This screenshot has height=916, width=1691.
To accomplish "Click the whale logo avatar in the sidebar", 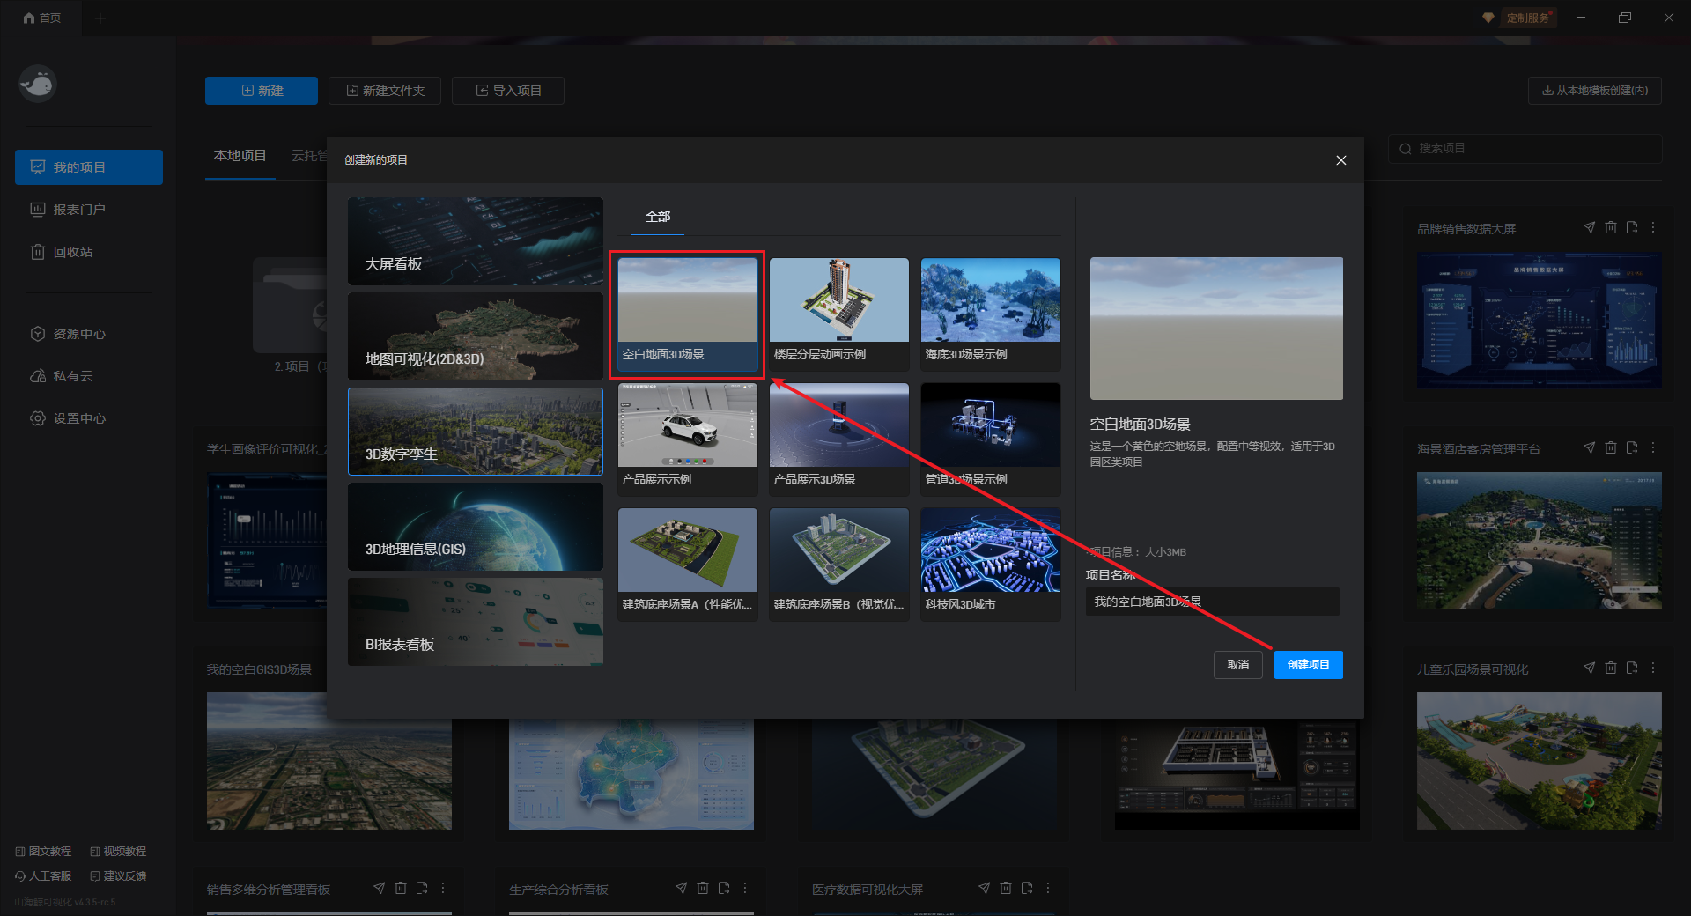I will [38, 85].
